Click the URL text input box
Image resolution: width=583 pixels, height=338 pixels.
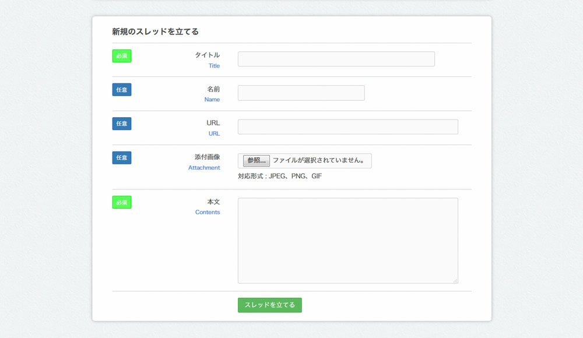(347, 127)
